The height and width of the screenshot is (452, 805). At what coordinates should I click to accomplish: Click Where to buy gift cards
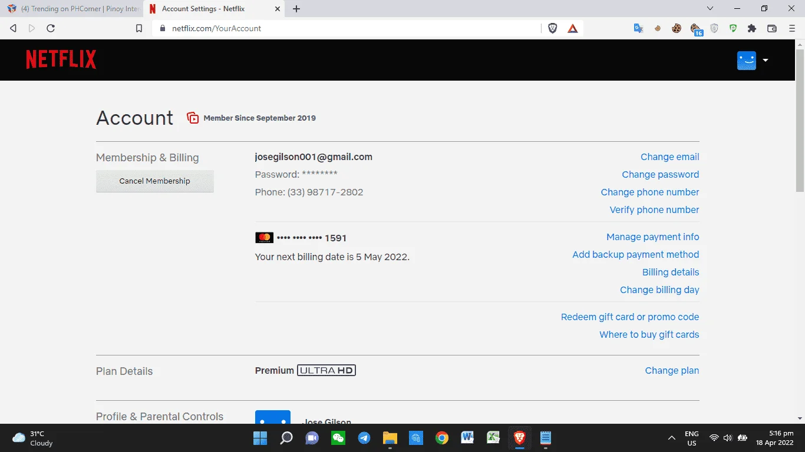pyautogui.click(x=649, y=335)
